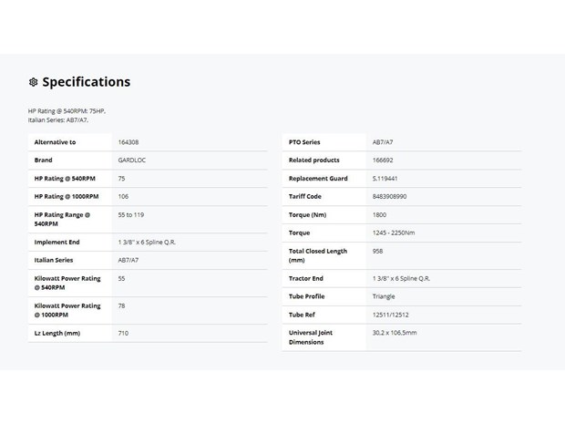565x424 pixels.
Task: Open related product 166692
Action: pyautogui.click(x=383, y=160)
